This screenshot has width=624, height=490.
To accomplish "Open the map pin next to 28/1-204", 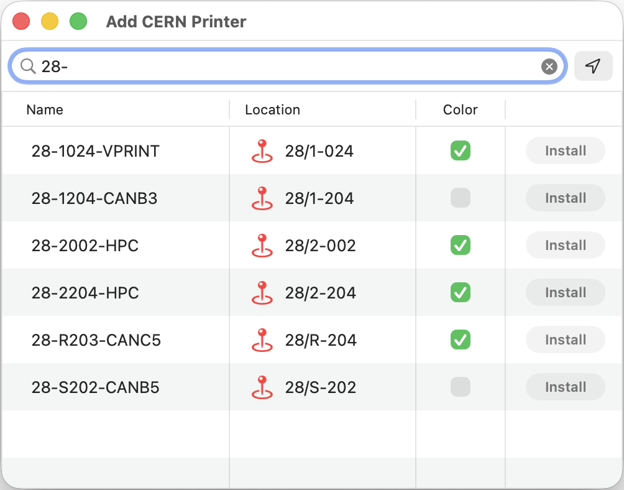I will (262, 198).
